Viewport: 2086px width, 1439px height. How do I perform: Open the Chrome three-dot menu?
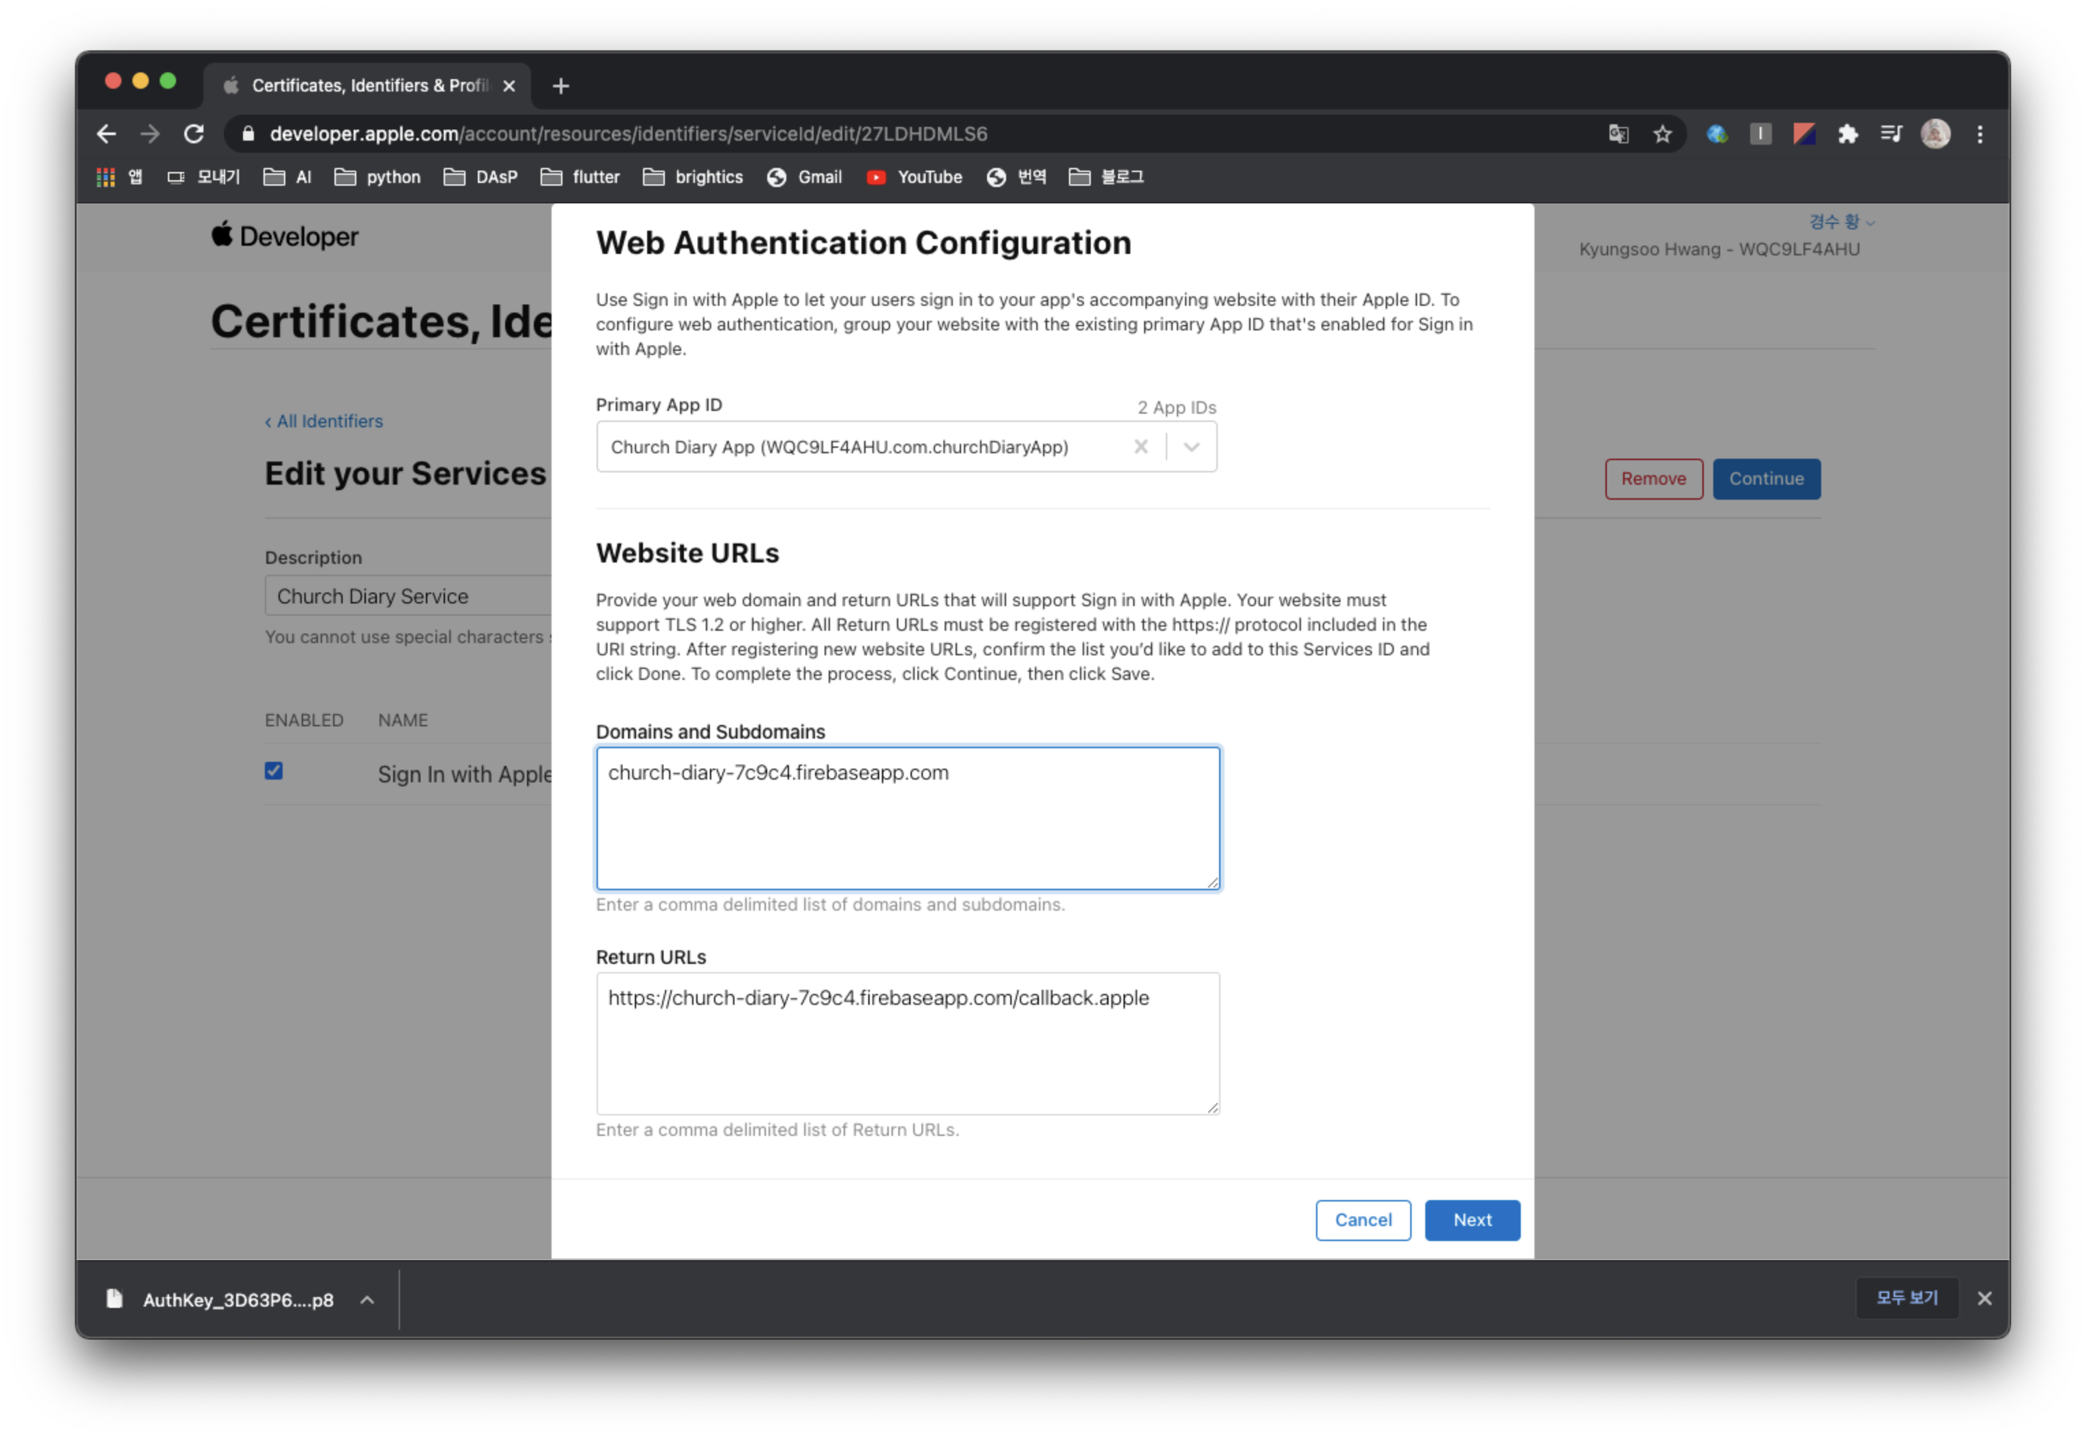tap(1980, 134)
